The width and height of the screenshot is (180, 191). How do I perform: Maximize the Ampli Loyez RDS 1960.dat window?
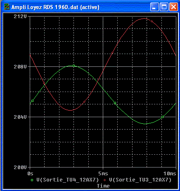coord(164,7)
